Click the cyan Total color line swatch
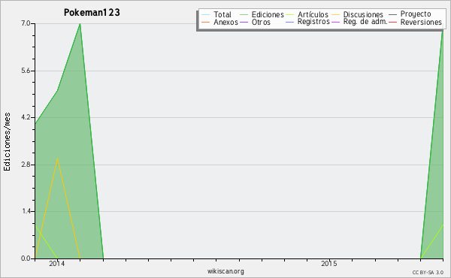Image resolution: width=451 pixels, height=278 pixels. [206, 15]
